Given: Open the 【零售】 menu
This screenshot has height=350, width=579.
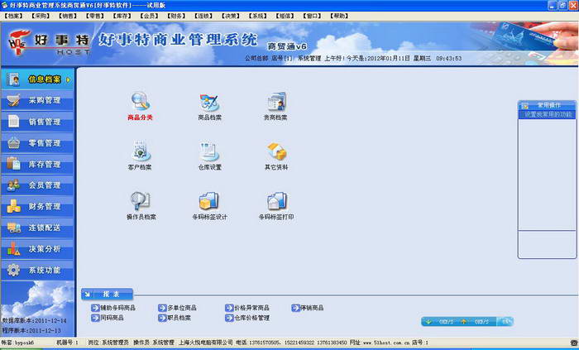Looking at the screenshot, I should pyautogui.click(x=94, y=16).
